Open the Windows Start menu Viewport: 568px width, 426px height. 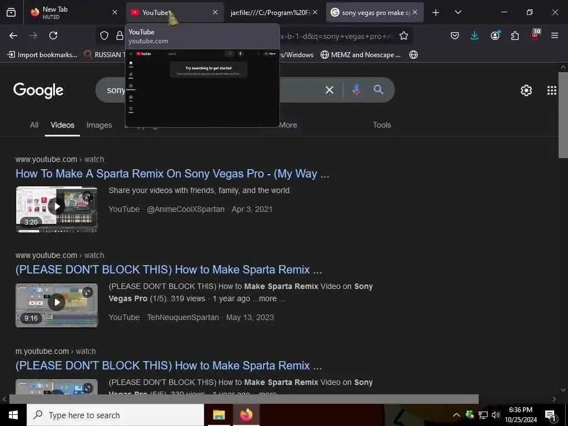point(13,415)
